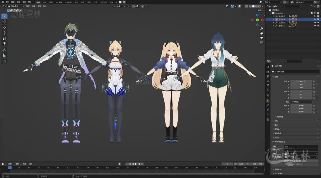Screen dimensions: 321x178
Task: Add a new workspace with plus button
Action: (116, 2)
